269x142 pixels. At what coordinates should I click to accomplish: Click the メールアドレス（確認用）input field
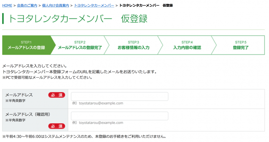[120, 116]
